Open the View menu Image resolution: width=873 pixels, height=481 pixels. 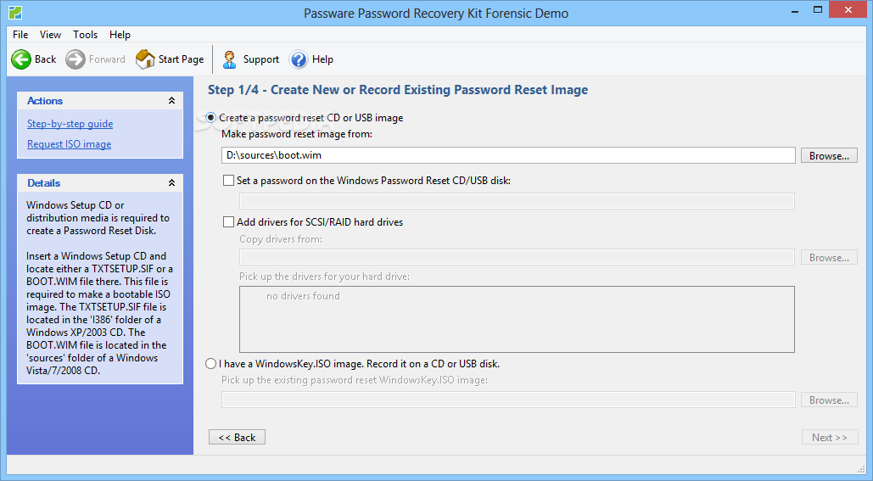pos(50,35)
